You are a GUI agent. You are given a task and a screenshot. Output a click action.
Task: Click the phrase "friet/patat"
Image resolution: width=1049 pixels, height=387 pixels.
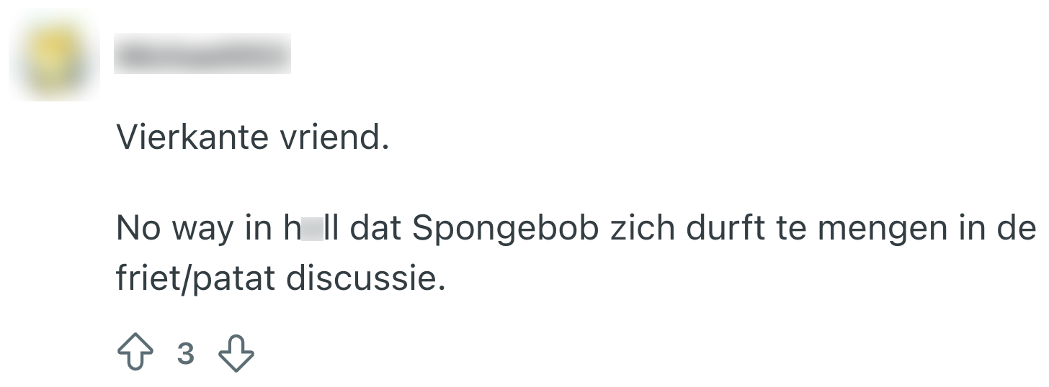pyautogui.click(x=195, y=278)
